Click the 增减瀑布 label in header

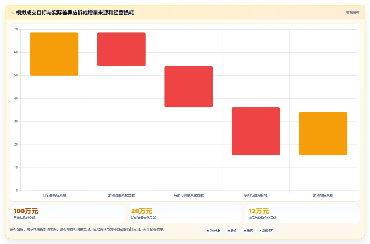[353, 12]
